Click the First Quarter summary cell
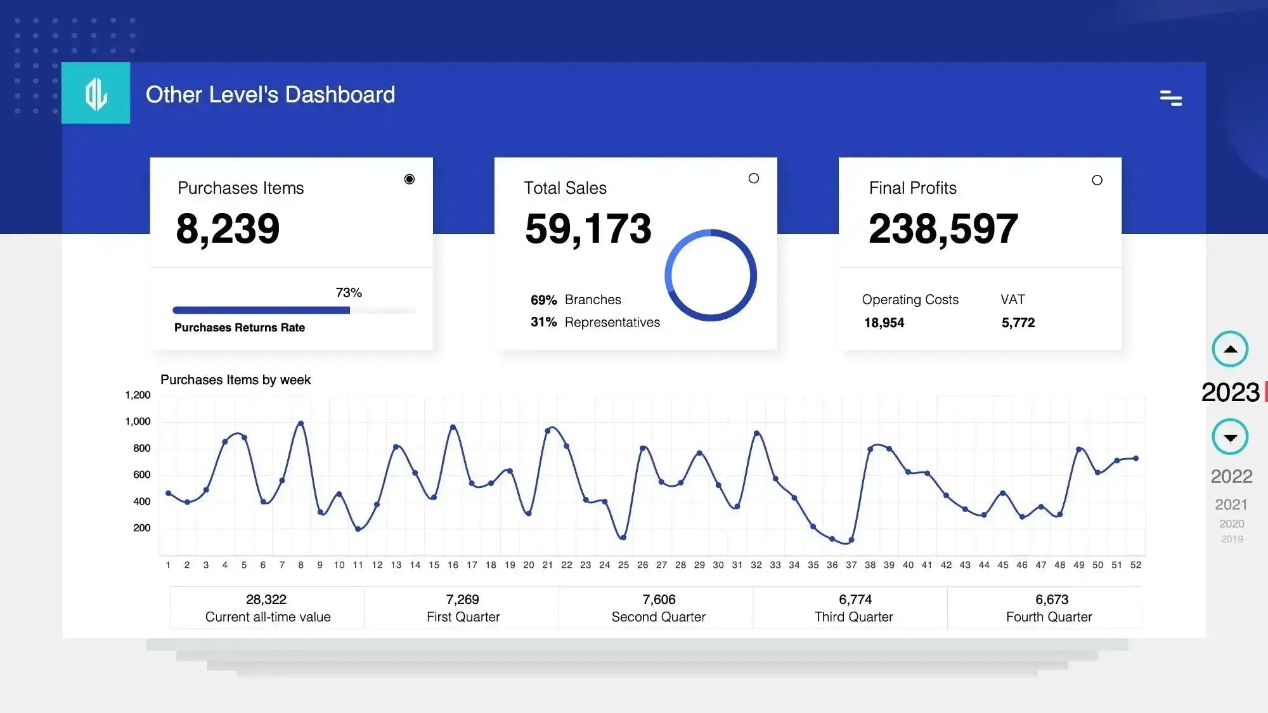The image size is (1268, 713). tap(463, 607)
